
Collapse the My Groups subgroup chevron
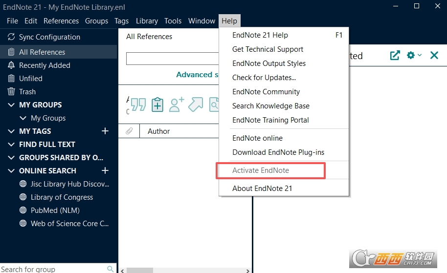(x=23, y=118)
